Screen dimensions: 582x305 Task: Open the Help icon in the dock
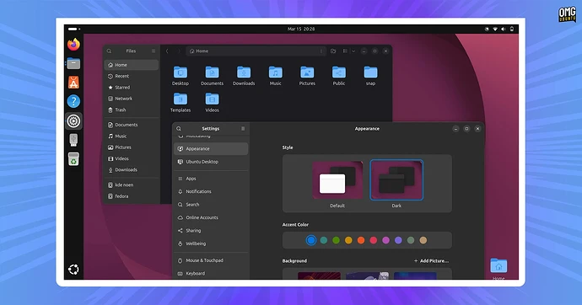[73, 101]
